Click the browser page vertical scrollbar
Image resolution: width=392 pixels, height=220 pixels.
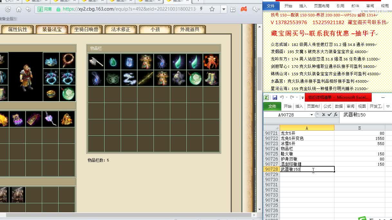coord(259,74)
